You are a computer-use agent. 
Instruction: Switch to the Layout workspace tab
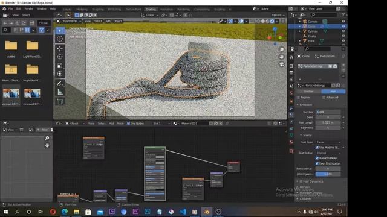pos(67,10)
